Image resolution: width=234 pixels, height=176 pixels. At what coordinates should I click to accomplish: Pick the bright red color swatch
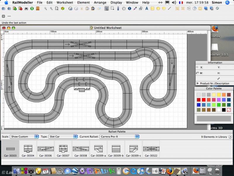(x=204, y=100)
